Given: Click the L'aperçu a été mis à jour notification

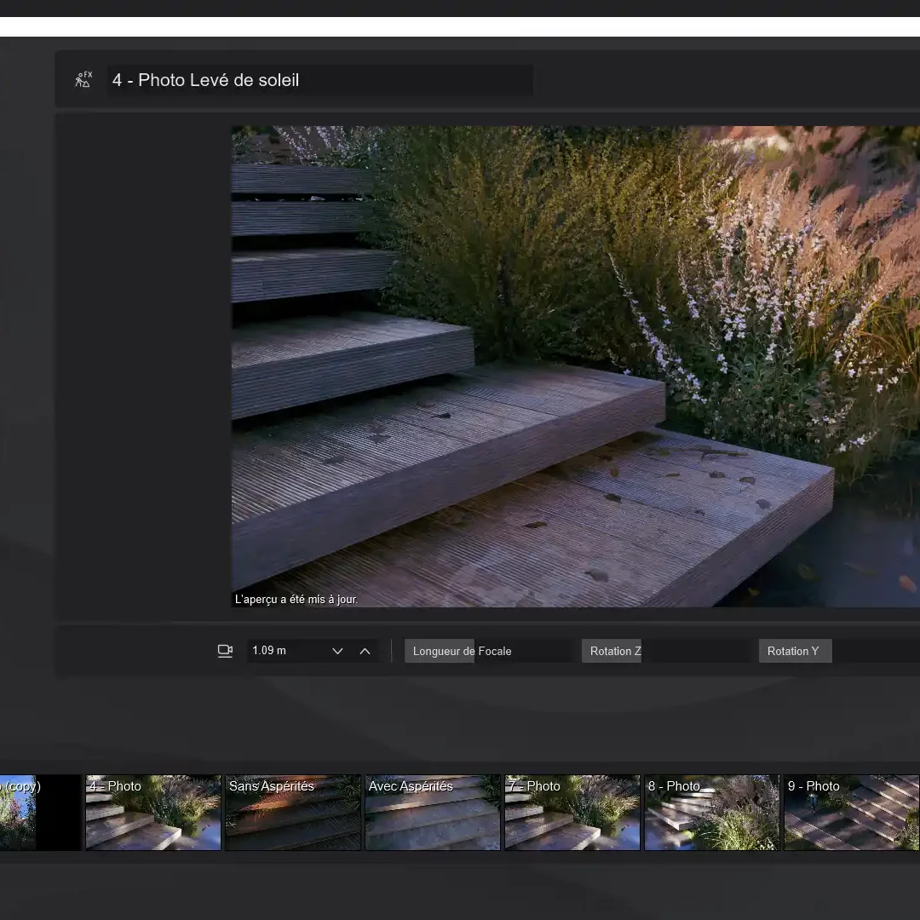Looking at the screenshot, I should (x=295, y=599).
